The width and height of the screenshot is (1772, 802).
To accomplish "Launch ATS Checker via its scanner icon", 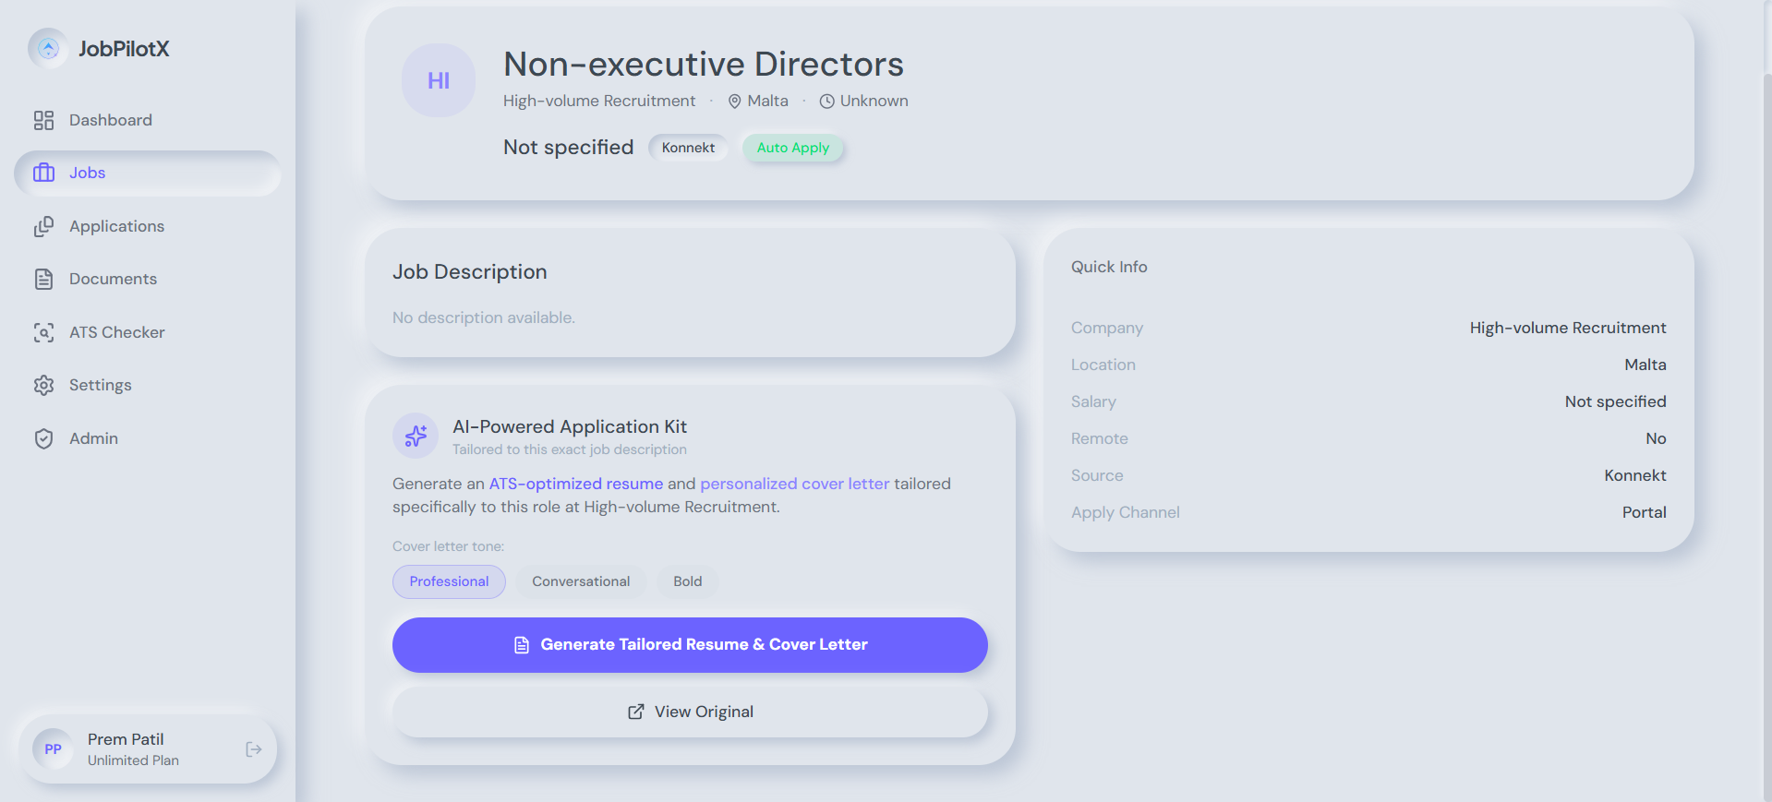I will coord(44,332).
